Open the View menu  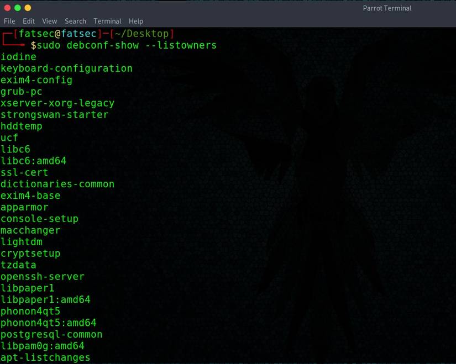click(49, 21)
